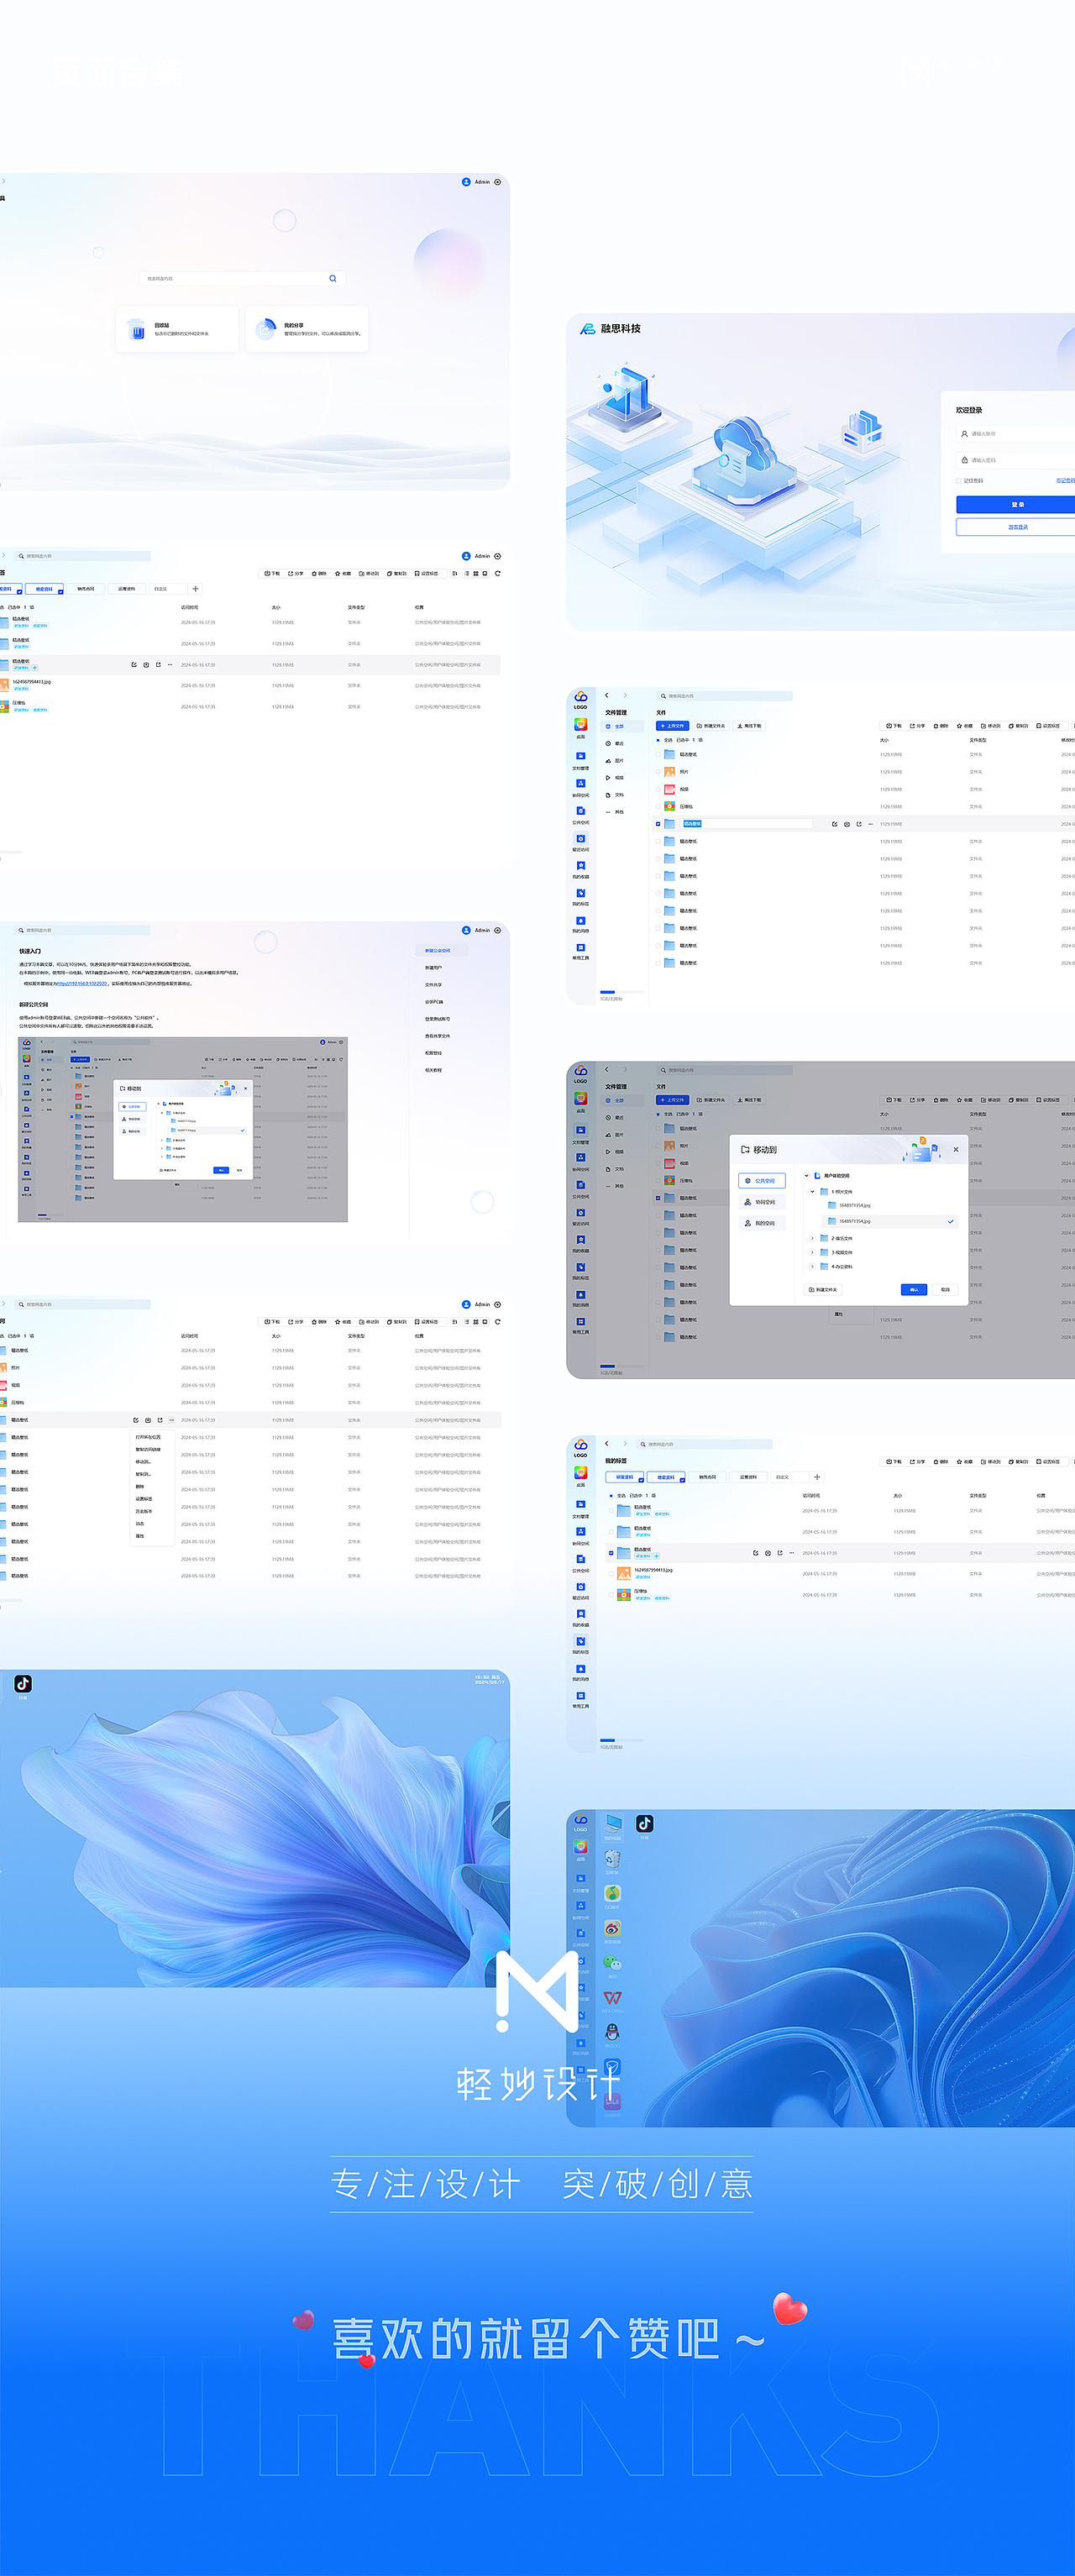
Task: Open settings beside Admin on home search screen
Action: coord(498,182)
